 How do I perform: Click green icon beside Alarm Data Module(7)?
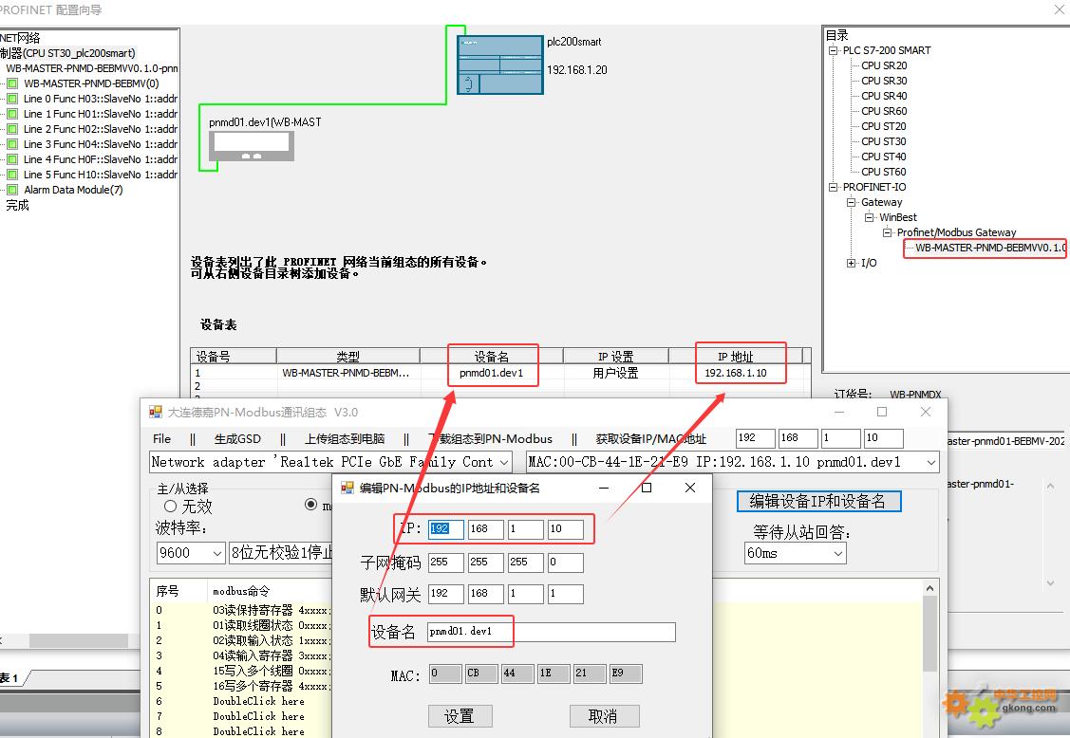[x=12, y=190]
